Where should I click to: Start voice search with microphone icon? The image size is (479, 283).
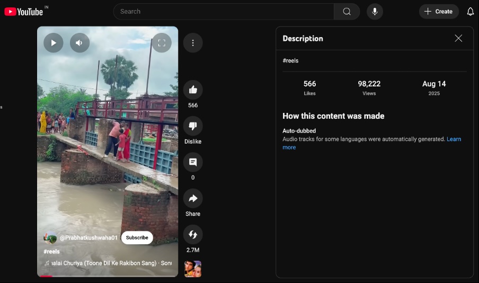375,12
